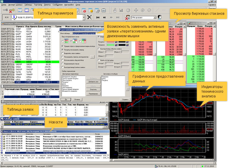
Task: Click the 'Отмена' button
Action: (77, 100)
